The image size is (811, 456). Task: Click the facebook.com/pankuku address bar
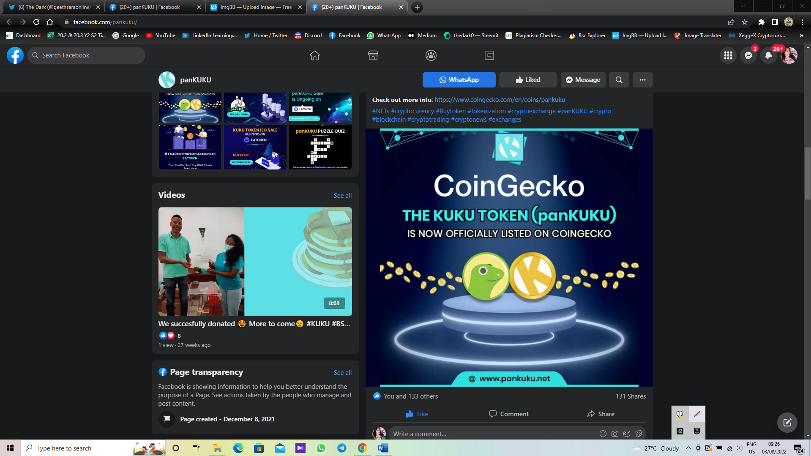(393, 22)
